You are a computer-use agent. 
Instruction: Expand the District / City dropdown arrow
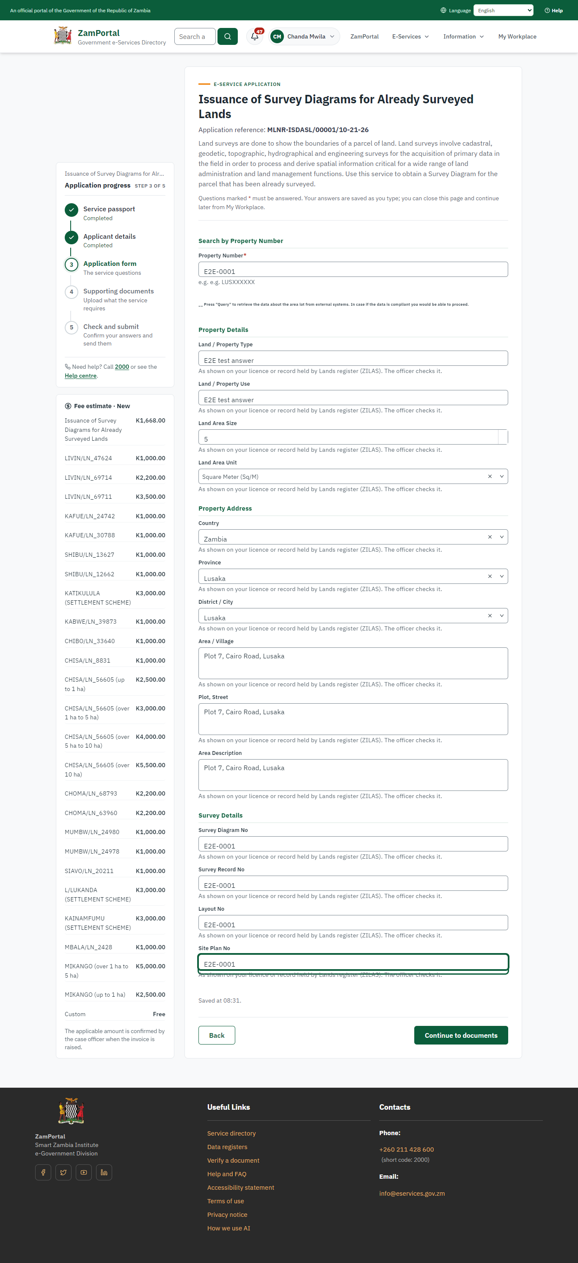point(501,615)
